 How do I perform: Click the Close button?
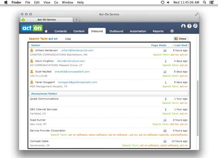[x=181, y=39]
